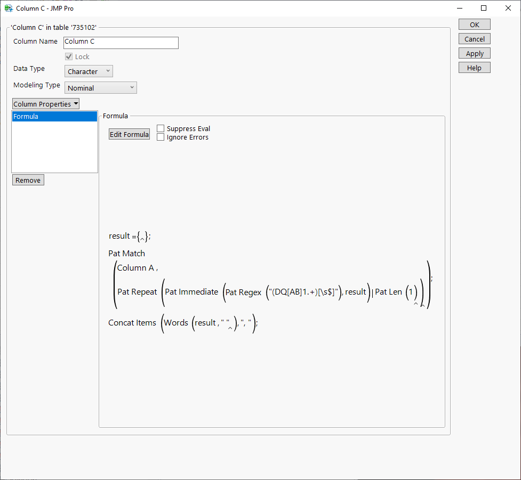Open the Column Properties dropdown menu
The width and height of the screenshot is (521, 480).
(x=45, y=103)
